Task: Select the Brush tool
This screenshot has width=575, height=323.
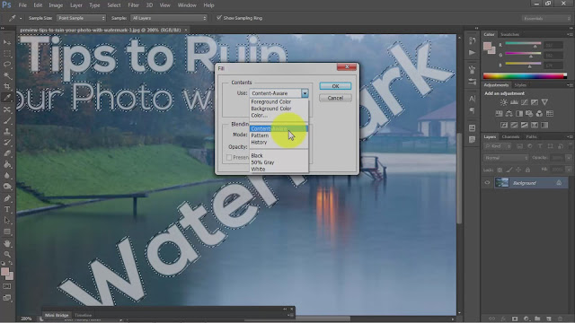Action: (7, 120)
